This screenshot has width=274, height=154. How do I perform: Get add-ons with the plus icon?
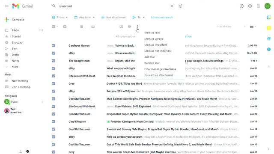coord(269,66)
